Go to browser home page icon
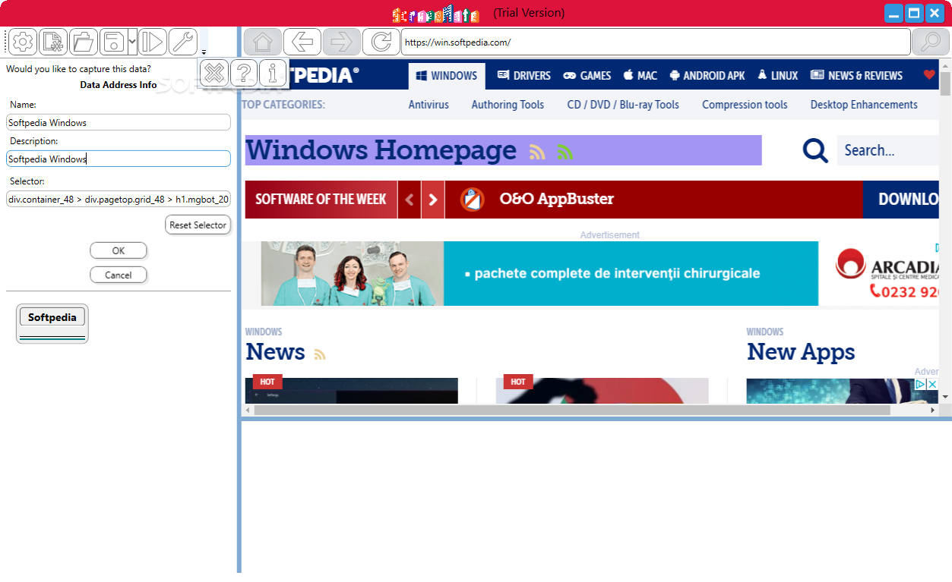The width and height of the screenshot is (952, 582). pos(263,42)
